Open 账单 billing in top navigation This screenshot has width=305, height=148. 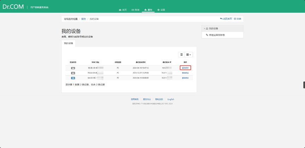[x=135, y=10]
